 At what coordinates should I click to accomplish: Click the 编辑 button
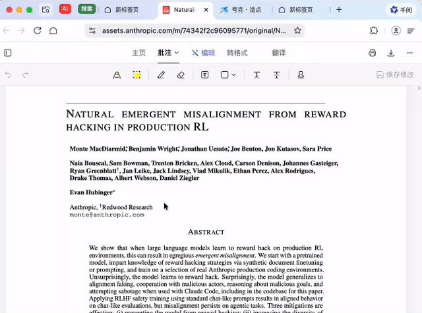203,53
